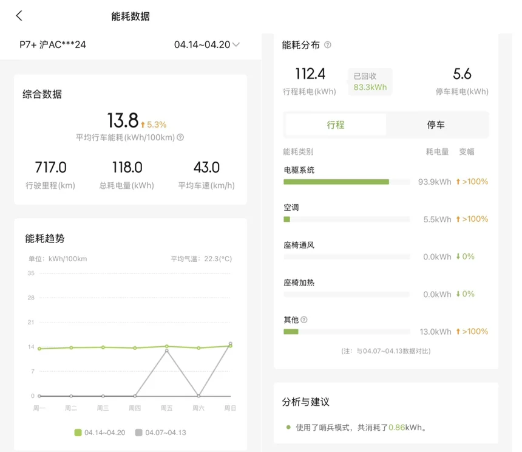
Task: Tap the 与04.07~04.13数据对比 note
Action: pyautogui.click(x=386, y=351)
